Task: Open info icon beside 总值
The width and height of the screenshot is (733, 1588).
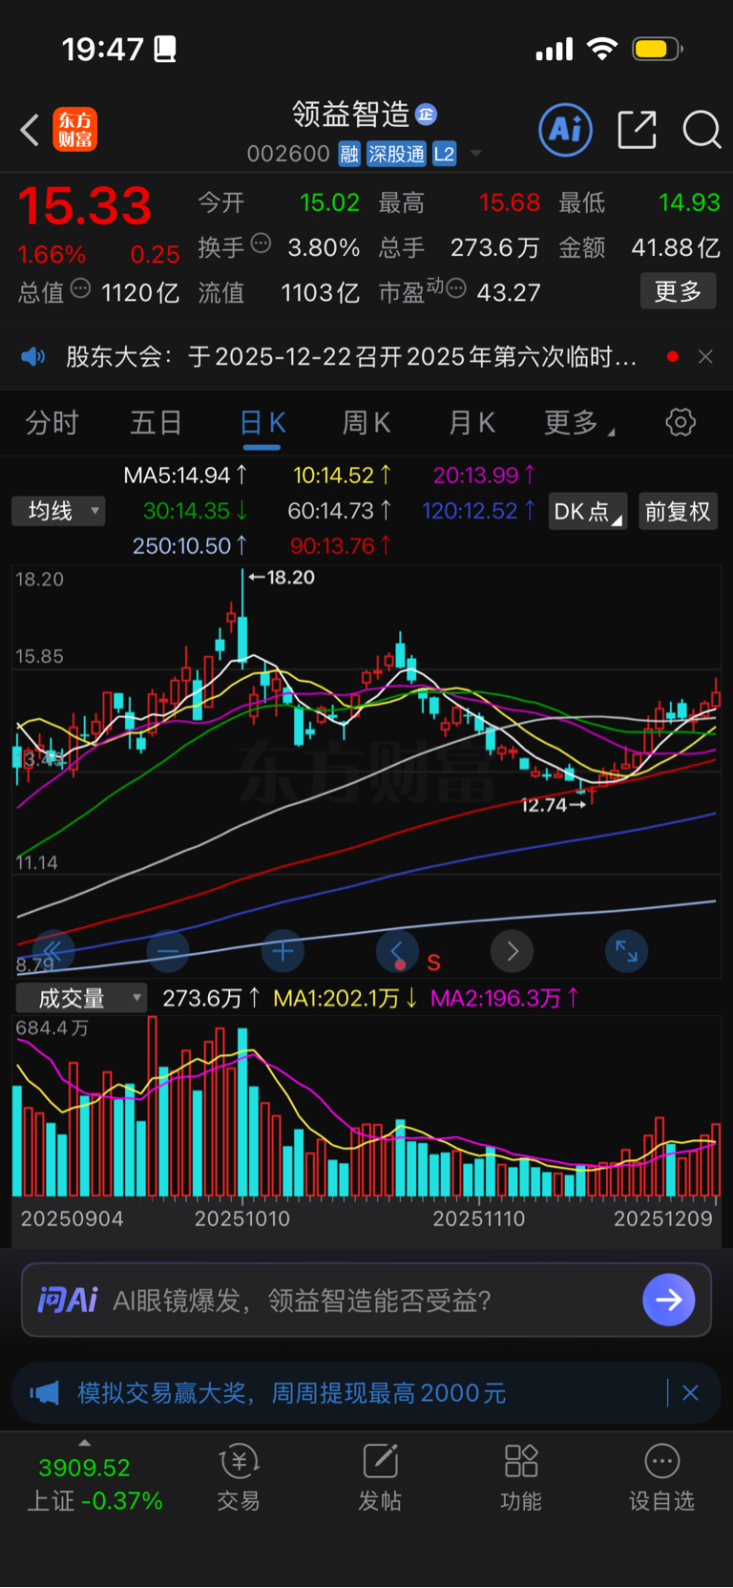Action: pyautogui.click(x=80, y=288)
